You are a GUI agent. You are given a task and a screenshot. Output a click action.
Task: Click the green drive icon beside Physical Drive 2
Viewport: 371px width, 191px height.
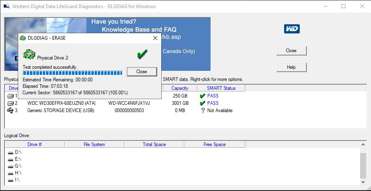coord(29,54)
